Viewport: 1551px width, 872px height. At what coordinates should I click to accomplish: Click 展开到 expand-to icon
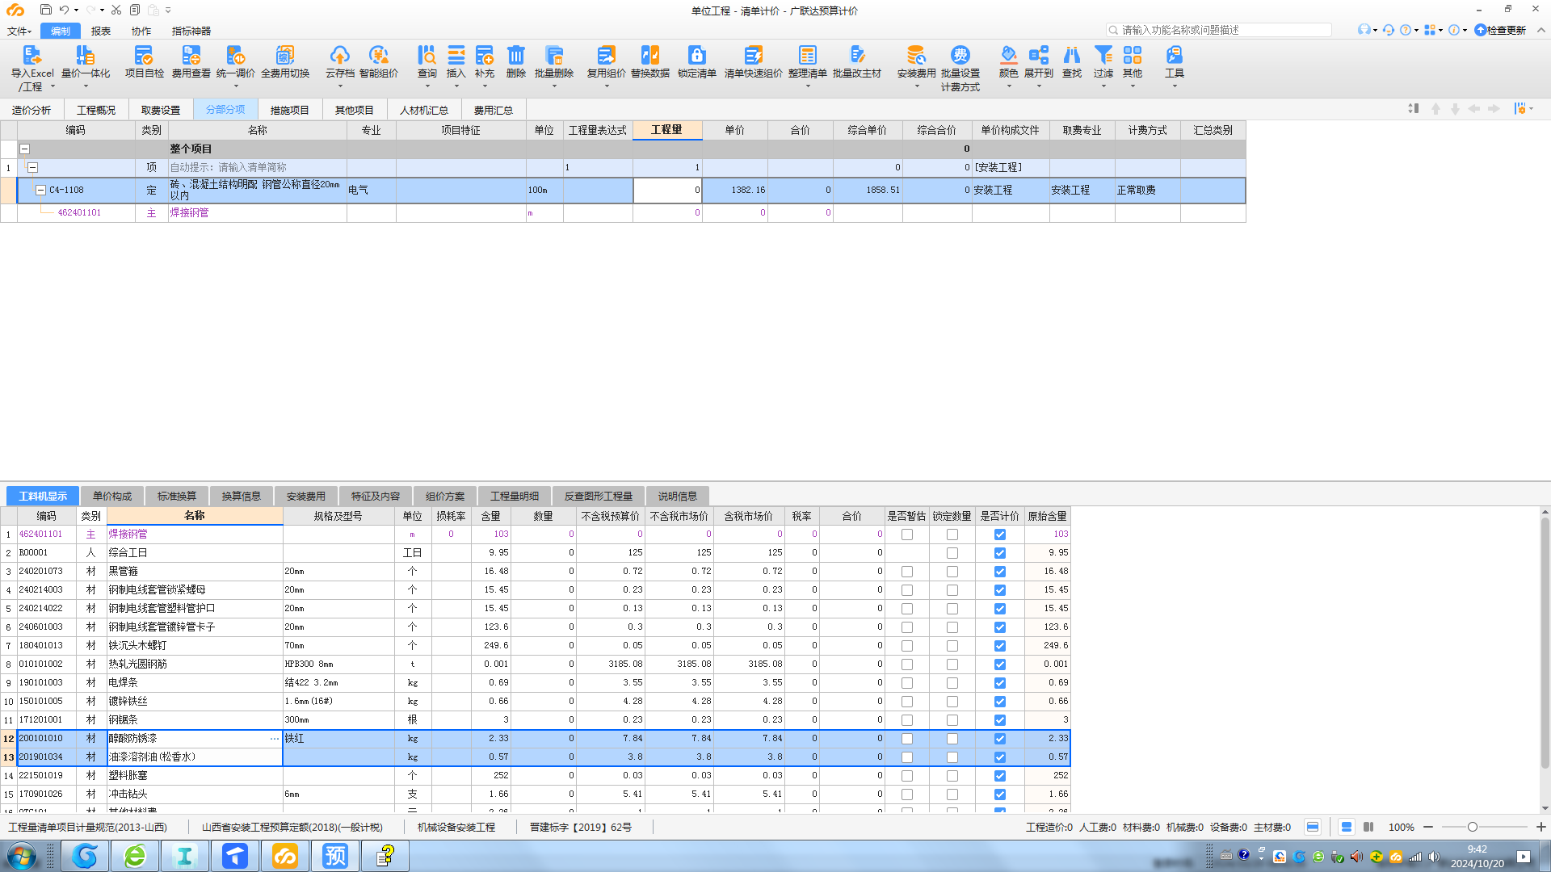(1039, 55)
